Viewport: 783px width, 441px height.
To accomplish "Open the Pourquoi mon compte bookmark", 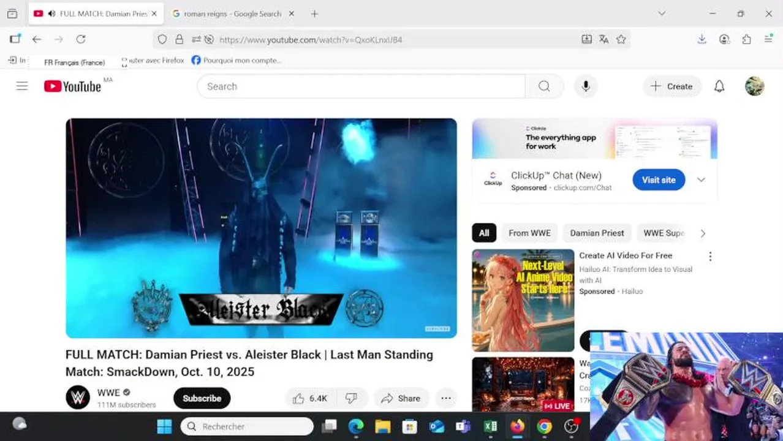I will coord(236,60).
